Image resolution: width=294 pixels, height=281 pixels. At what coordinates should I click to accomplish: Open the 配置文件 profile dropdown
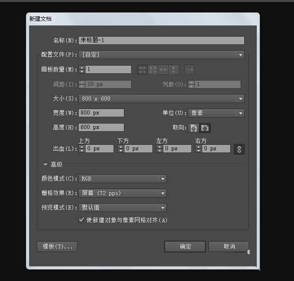[x=161, y=55]
